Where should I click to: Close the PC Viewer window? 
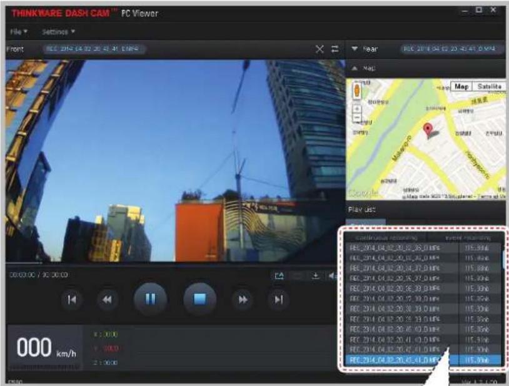point(493,10)
